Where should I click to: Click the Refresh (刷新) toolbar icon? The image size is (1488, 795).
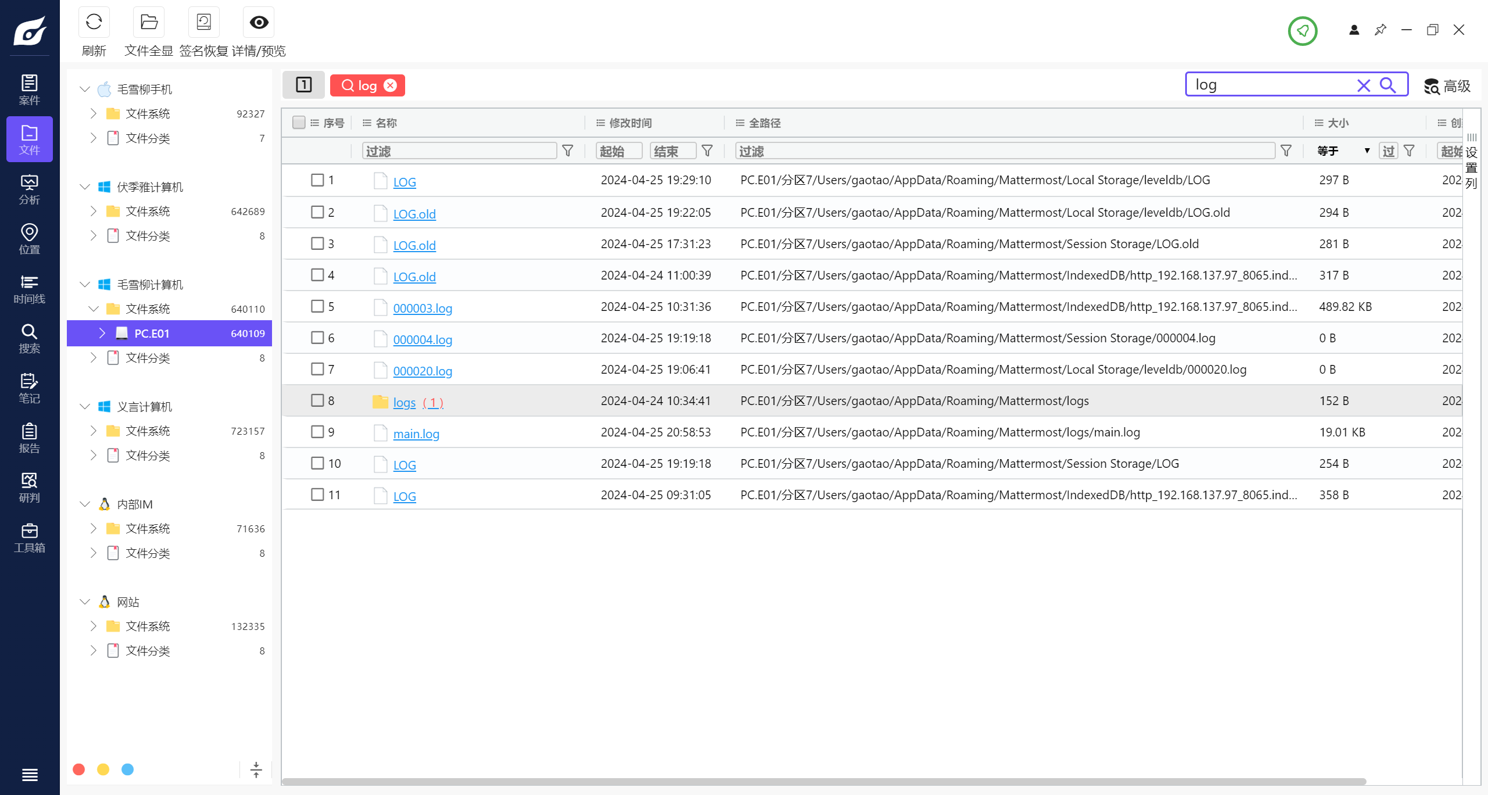point(94,23)
